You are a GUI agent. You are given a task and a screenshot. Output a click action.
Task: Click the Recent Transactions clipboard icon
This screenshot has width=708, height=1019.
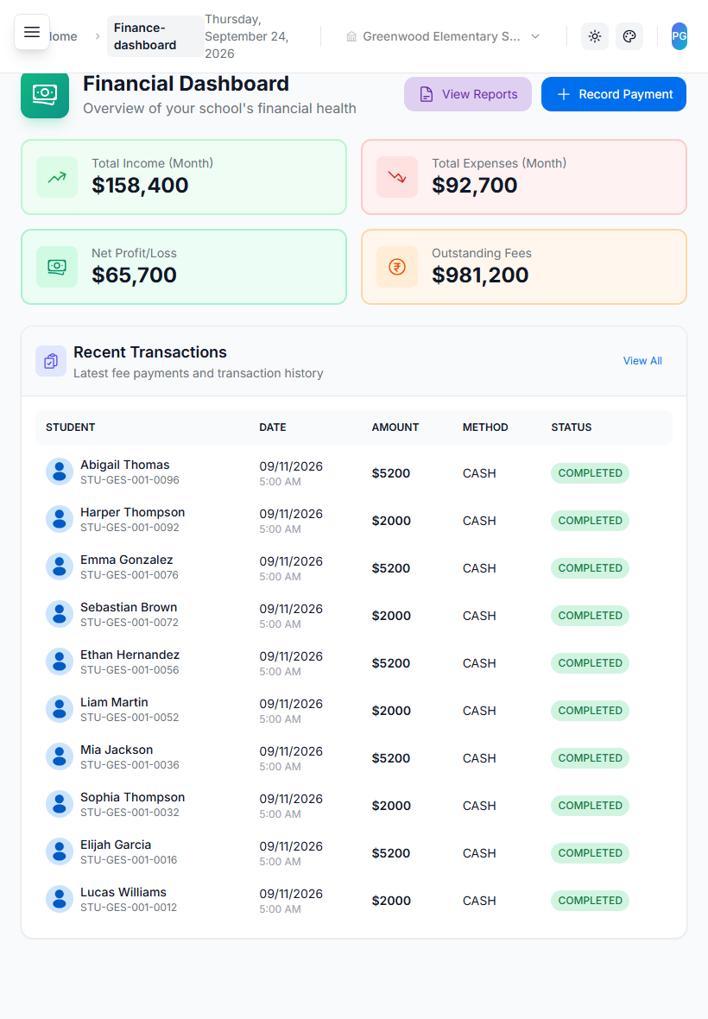click(x=51, y=361)
